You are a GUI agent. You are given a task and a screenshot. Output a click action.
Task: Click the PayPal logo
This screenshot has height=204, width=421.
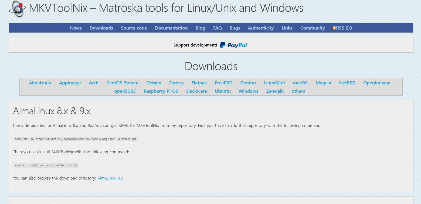(x=233, y=45)
